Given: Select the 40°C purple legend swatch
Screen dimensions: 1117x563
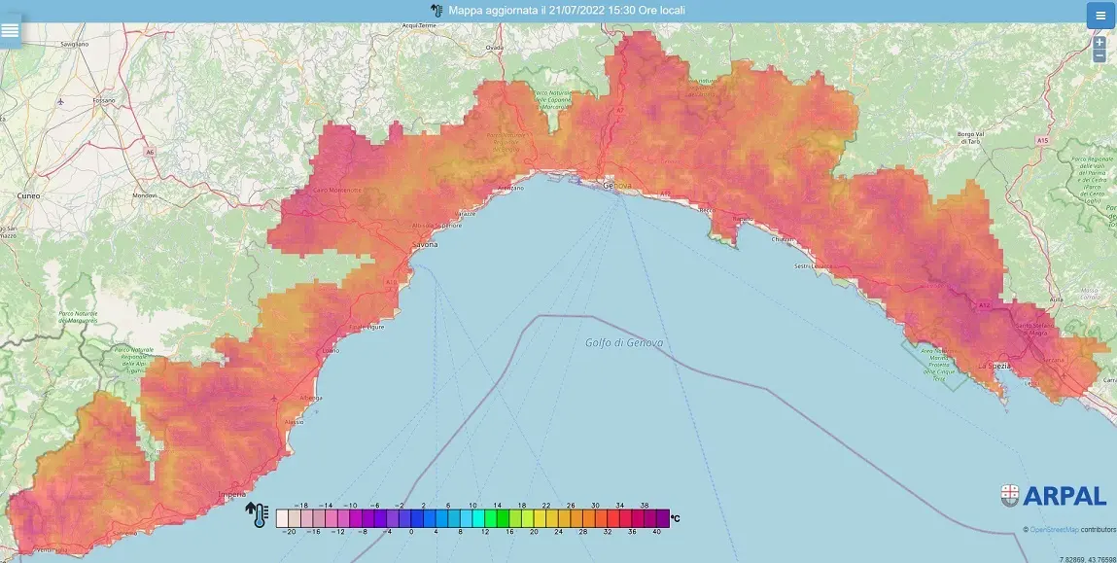Looking at the screenshot, I should coord(662,518).
